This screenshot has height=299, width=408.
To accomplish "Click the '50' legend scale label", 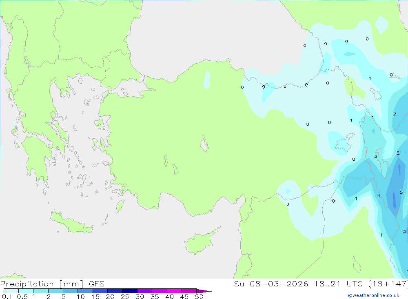I will click(x=199, y=297).
